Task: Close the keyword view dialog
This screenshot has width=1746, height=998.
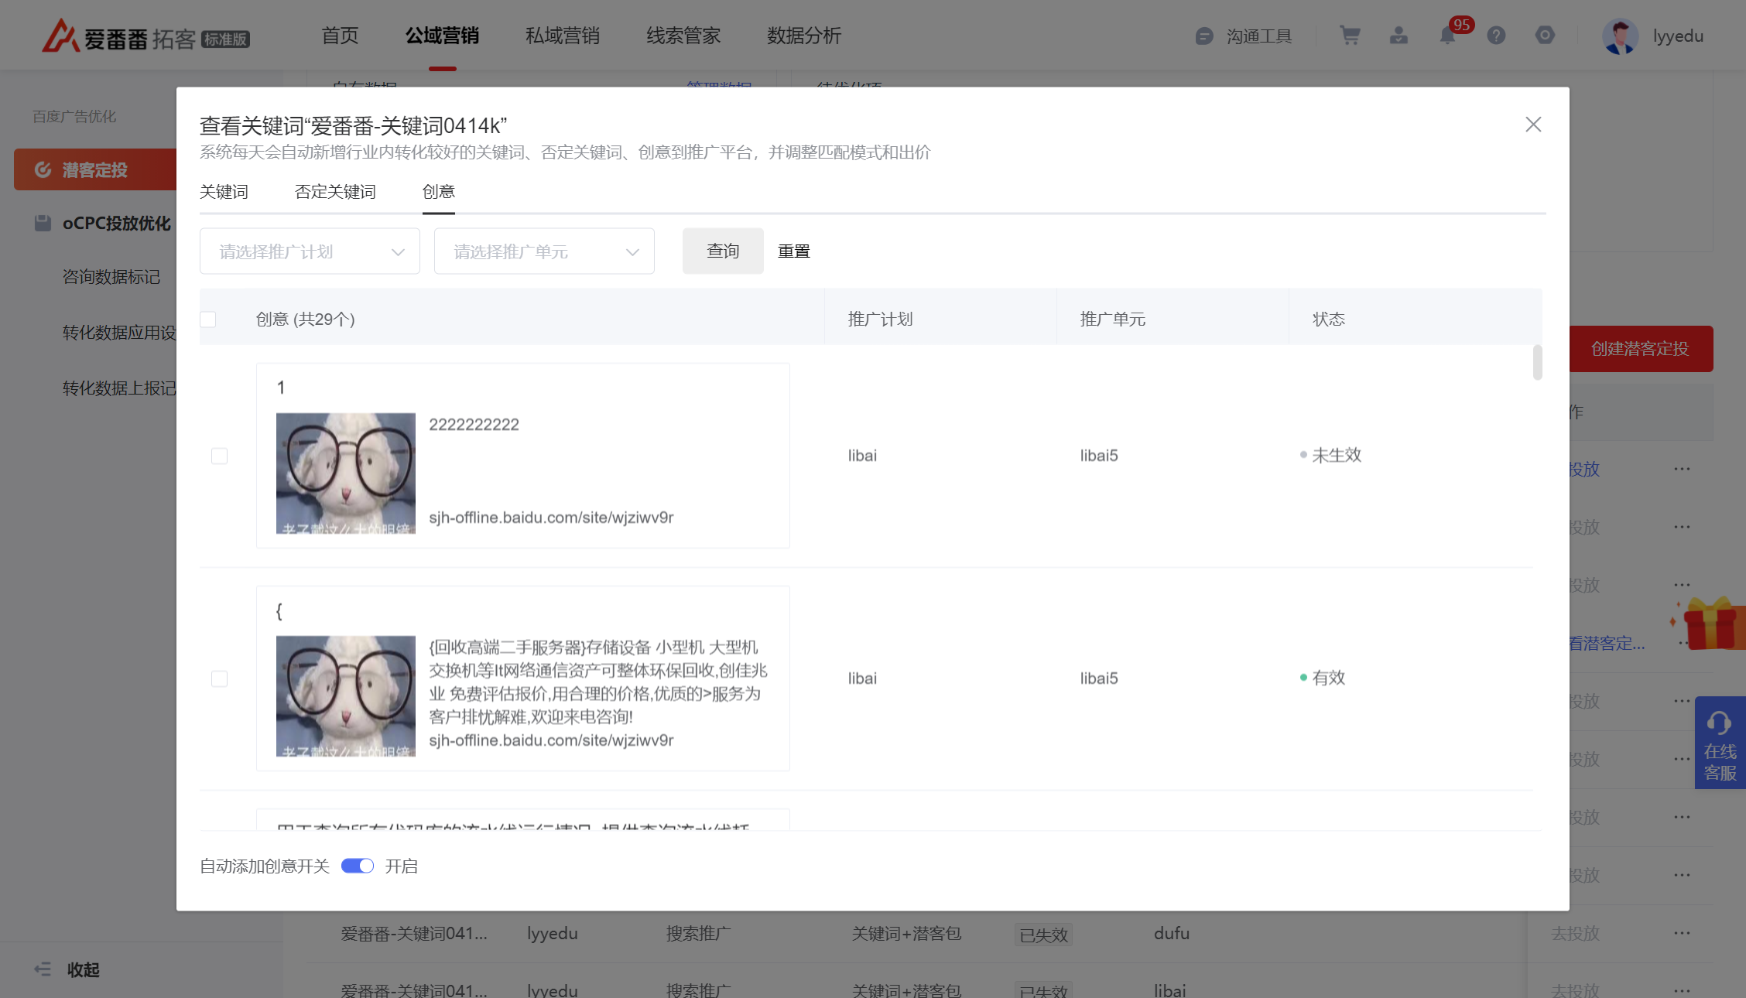Action: tap(1533, 125)
